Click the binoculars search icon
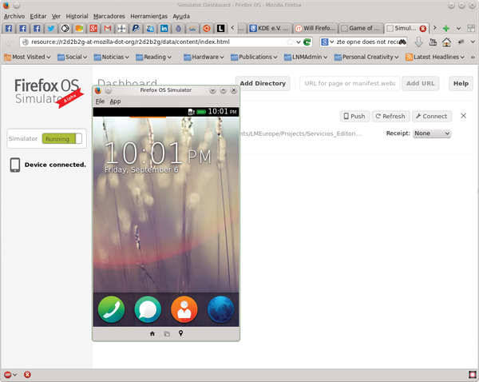The image size is (479, 382). coord(402,42)
